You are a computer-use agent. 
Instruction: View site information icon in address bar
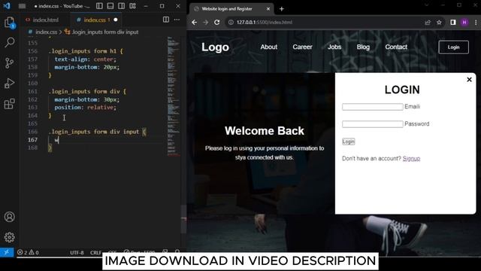(x=231, y=23)
